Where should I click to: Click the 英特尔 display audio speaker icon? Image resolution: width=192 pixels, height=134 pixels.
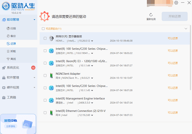51,38
